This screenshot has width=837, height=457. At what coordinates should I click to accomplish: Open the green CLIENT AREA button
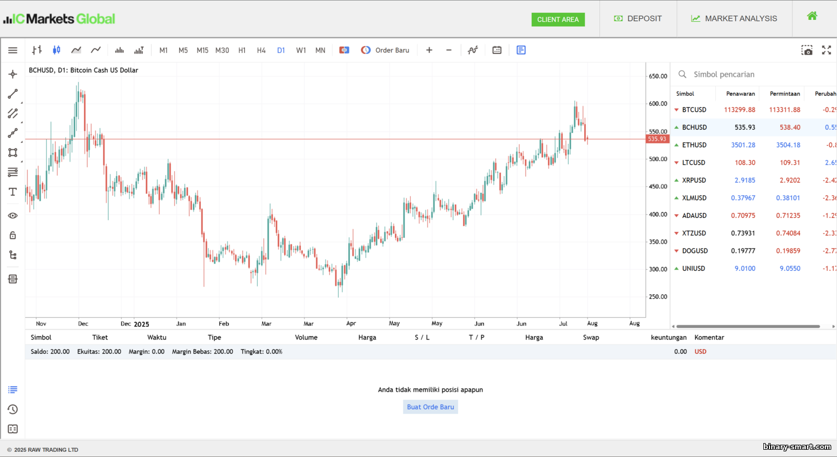(557, 20)
